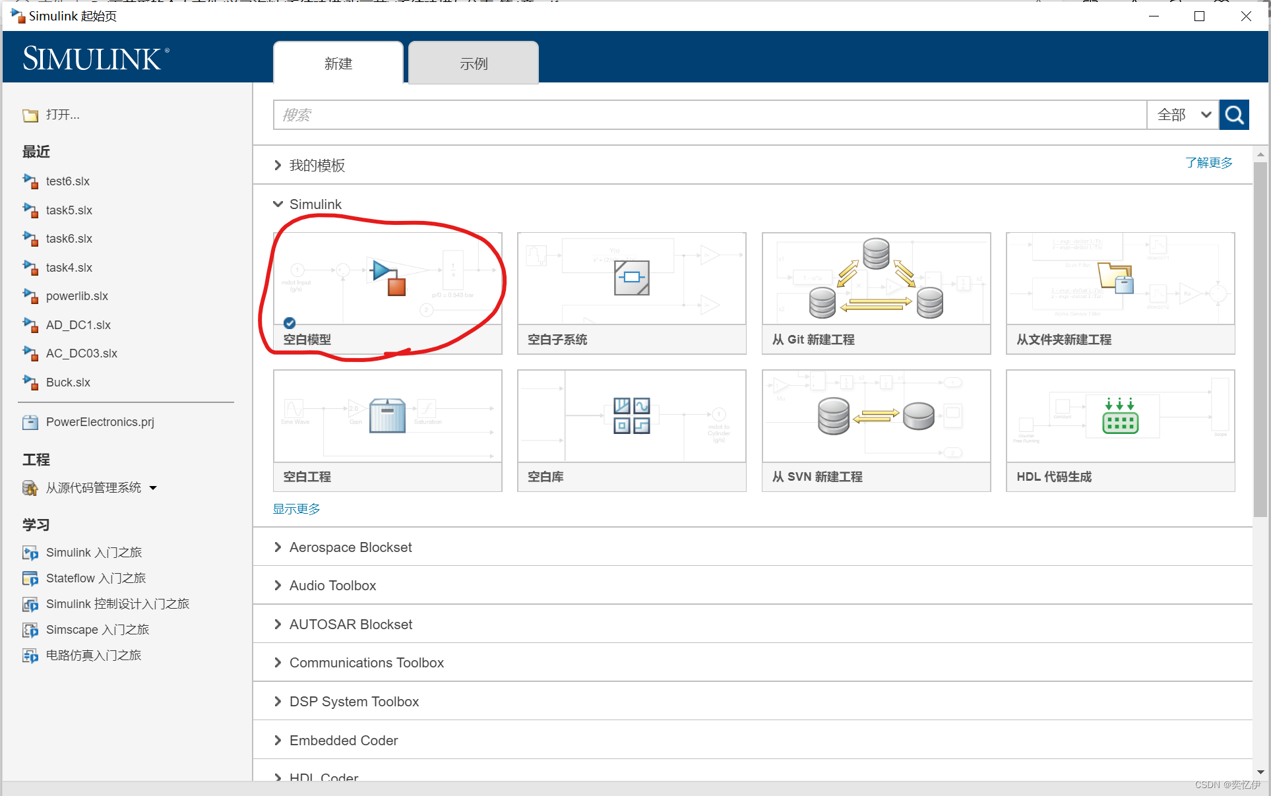Click the model icon for Buck.slx

(30, 382)
